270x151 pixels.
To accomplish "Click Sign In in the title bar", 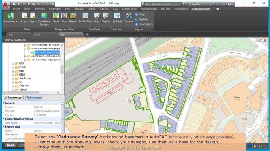I will (x=196, y=4).
